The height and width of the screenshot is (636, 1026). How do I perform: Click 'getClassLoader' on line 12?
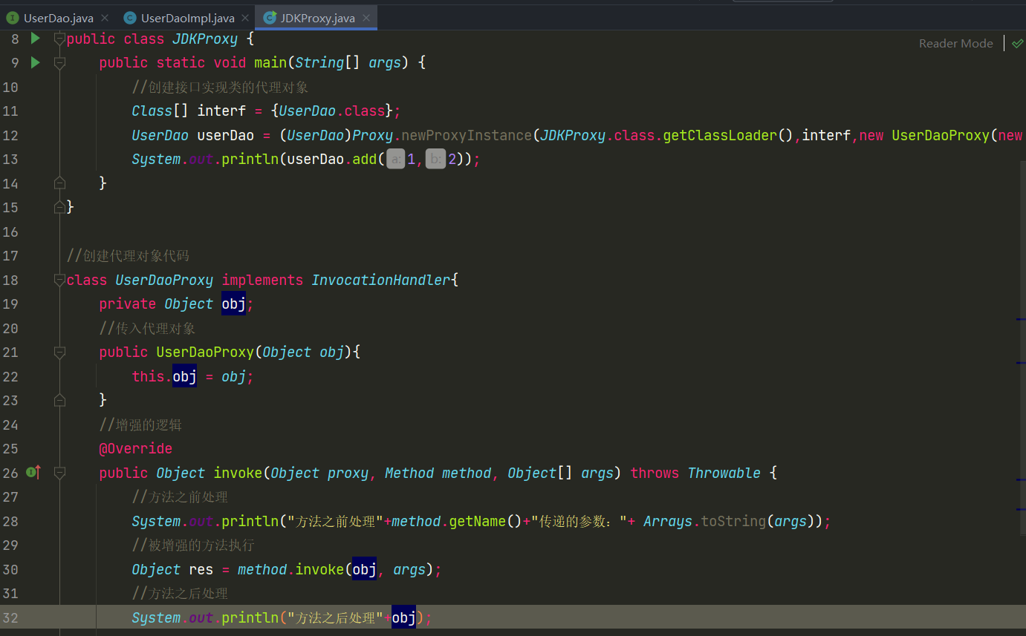pos(720,135)
